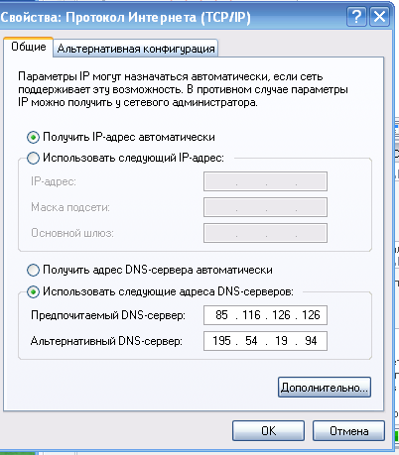Select 'Использовать следующие адреса DNS-серверов' radio

[x=33, y=291]
